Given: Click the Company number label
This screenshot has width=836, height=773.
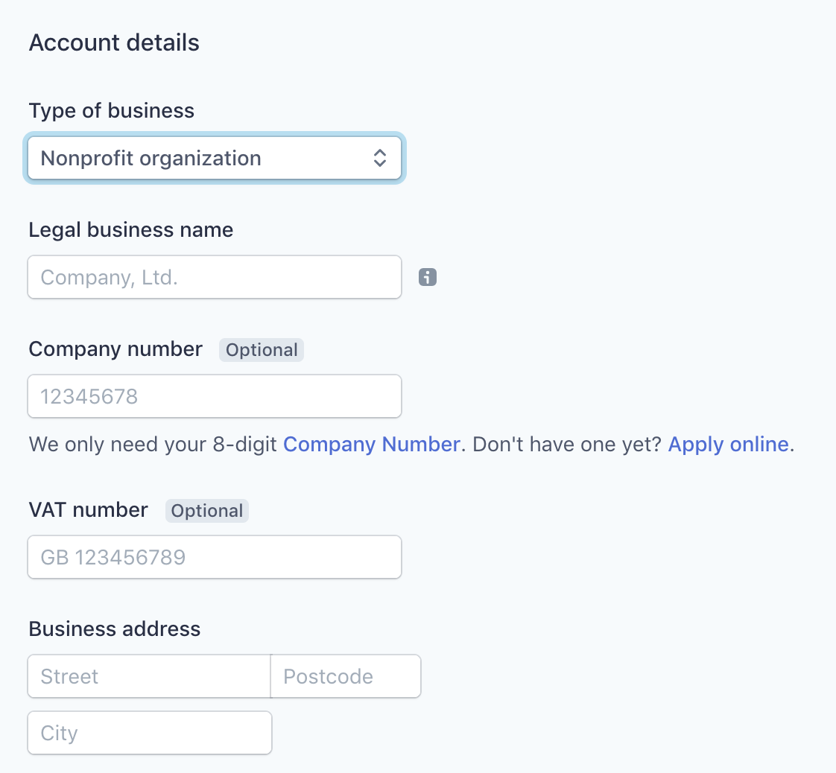Looking at the screenshot, I should point(115,349).
